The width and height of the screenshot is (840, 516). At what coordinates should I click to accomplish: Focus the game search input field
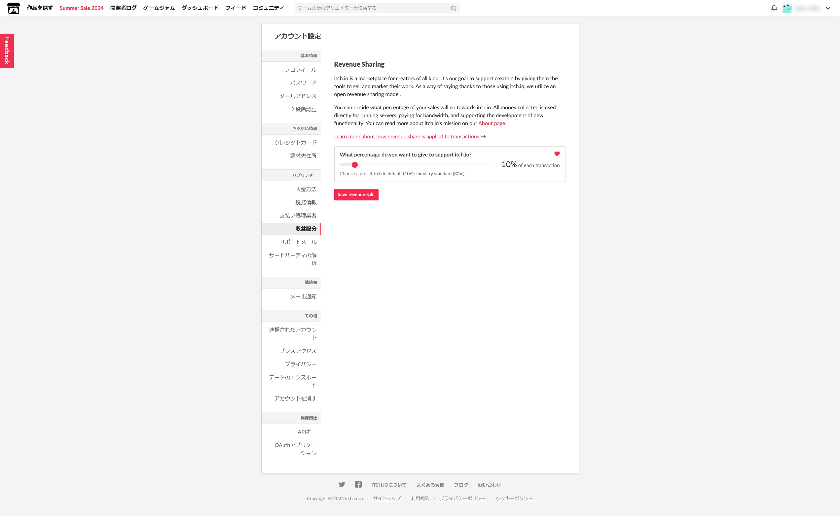pyautogui.click(x=372, y=8)
